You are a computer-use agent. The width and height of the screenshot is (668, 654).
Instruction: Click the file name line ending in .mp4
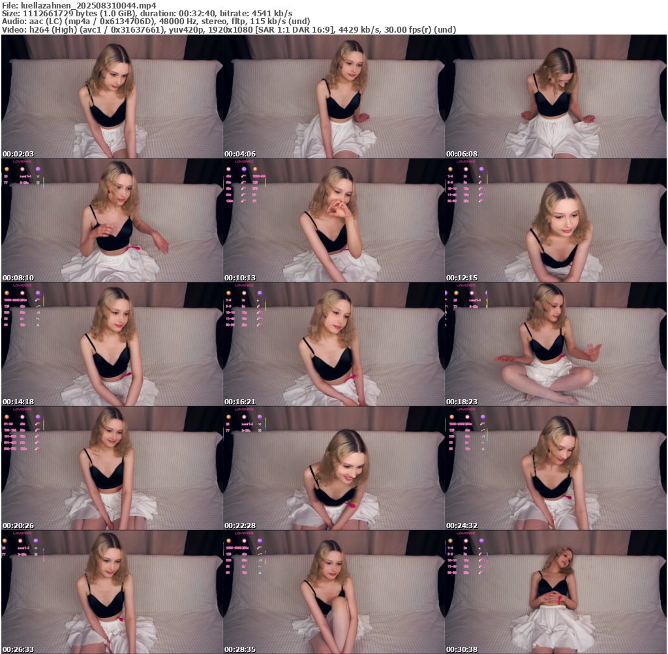[79, 5]
